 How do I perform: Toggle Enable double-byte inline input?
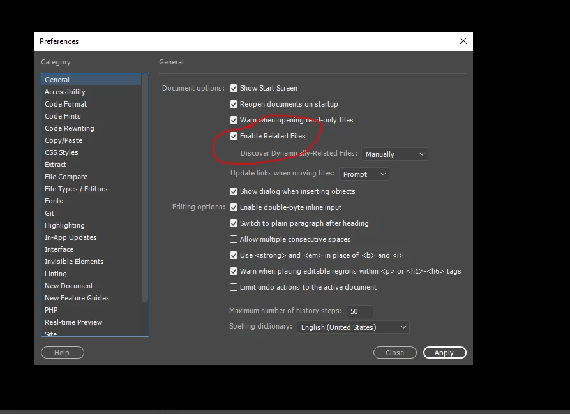coord(234,207)
